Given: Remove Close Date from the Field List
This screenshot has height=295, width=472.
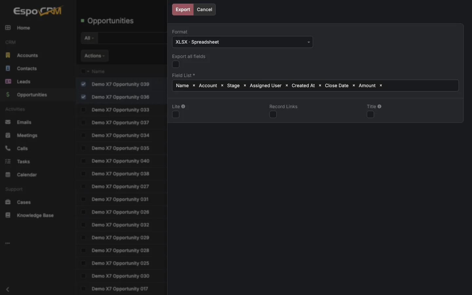Looking at the screenshot, I should point(354,86).
